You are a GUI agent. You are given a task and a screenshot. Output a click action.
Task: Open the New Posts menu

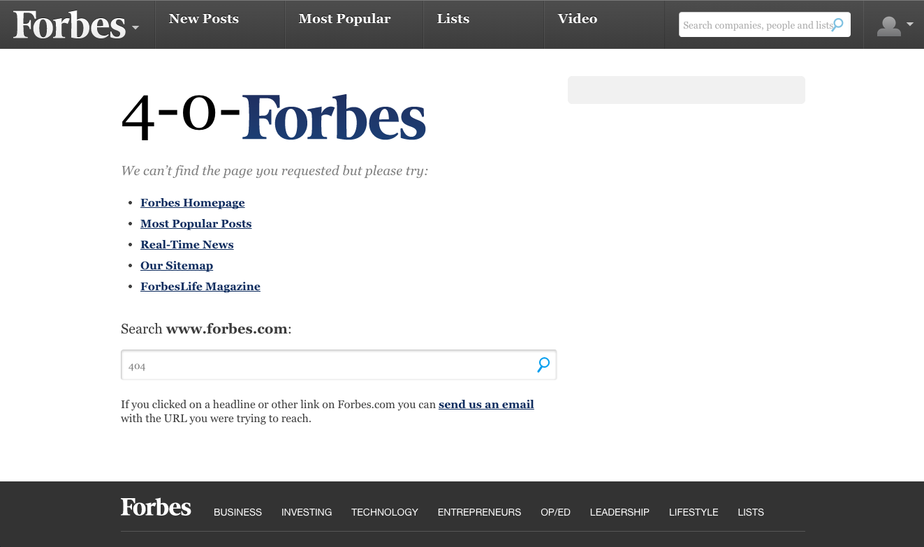coord(204,19)
